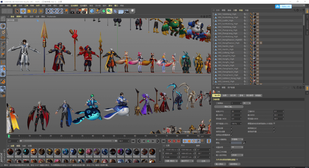Viewport: 309px width, 168px height.
Task: Toggle the X axis lock
Action: (48, 11)
